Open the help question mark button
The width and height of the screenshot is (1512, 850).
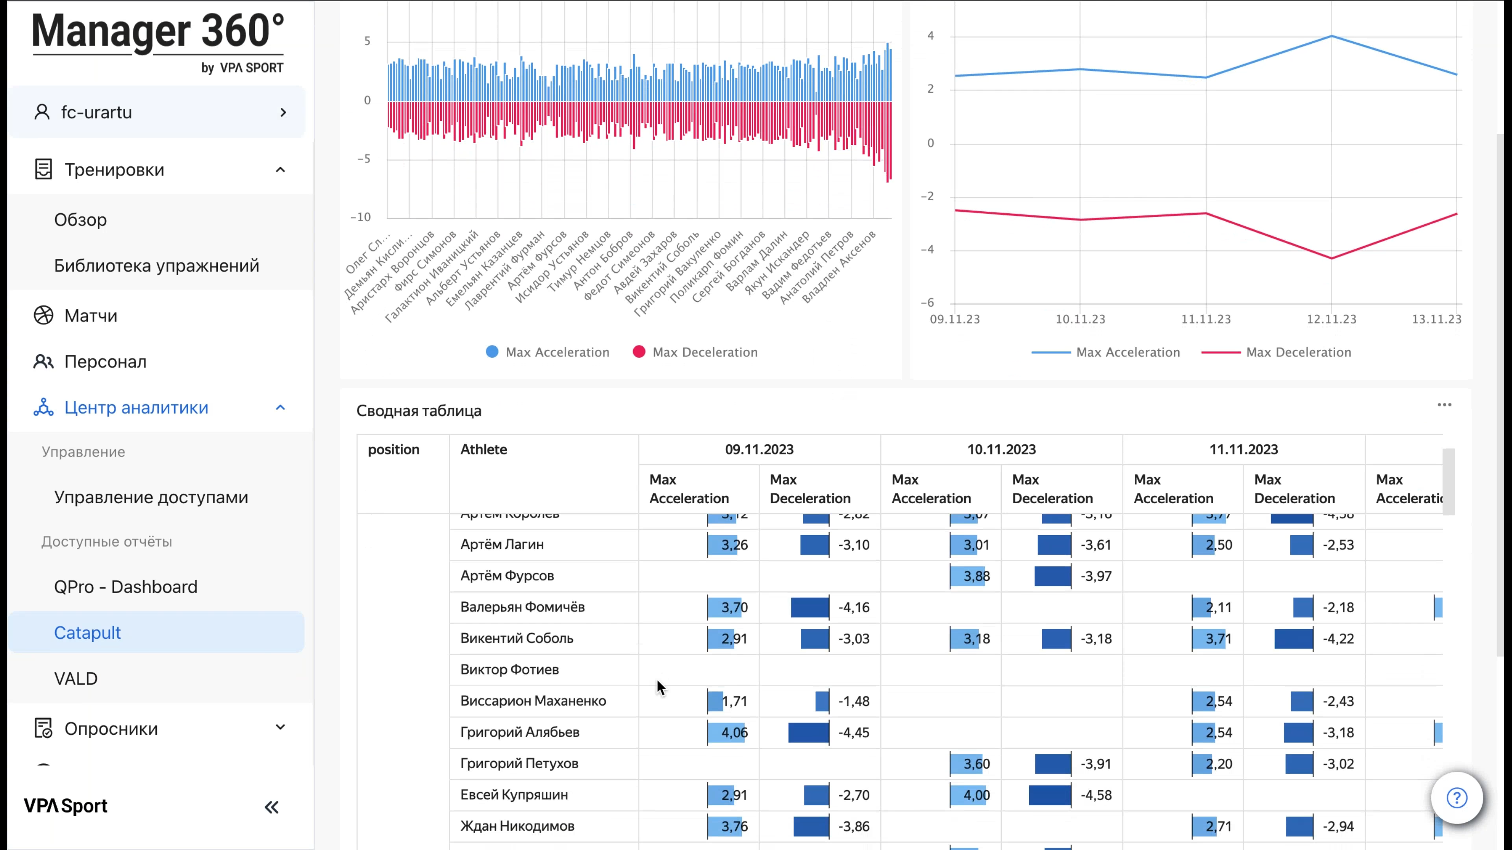(x=1456, y=798)
